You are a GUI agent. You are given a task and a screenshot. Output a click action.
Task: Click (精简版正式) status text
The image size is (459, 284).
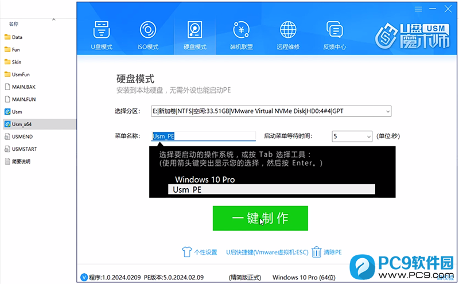(245, 277)
